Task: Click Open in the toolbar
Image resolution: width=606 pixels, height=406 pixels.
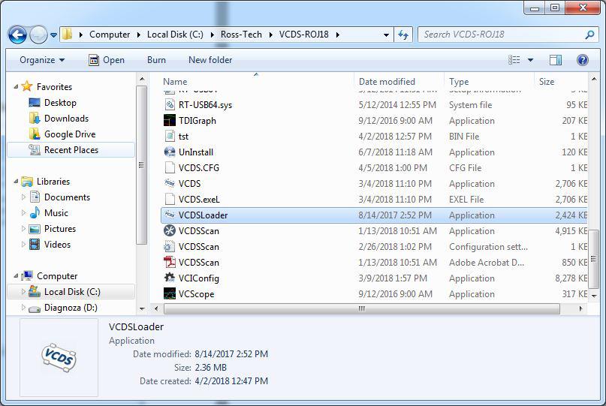Action: (107, 60)
